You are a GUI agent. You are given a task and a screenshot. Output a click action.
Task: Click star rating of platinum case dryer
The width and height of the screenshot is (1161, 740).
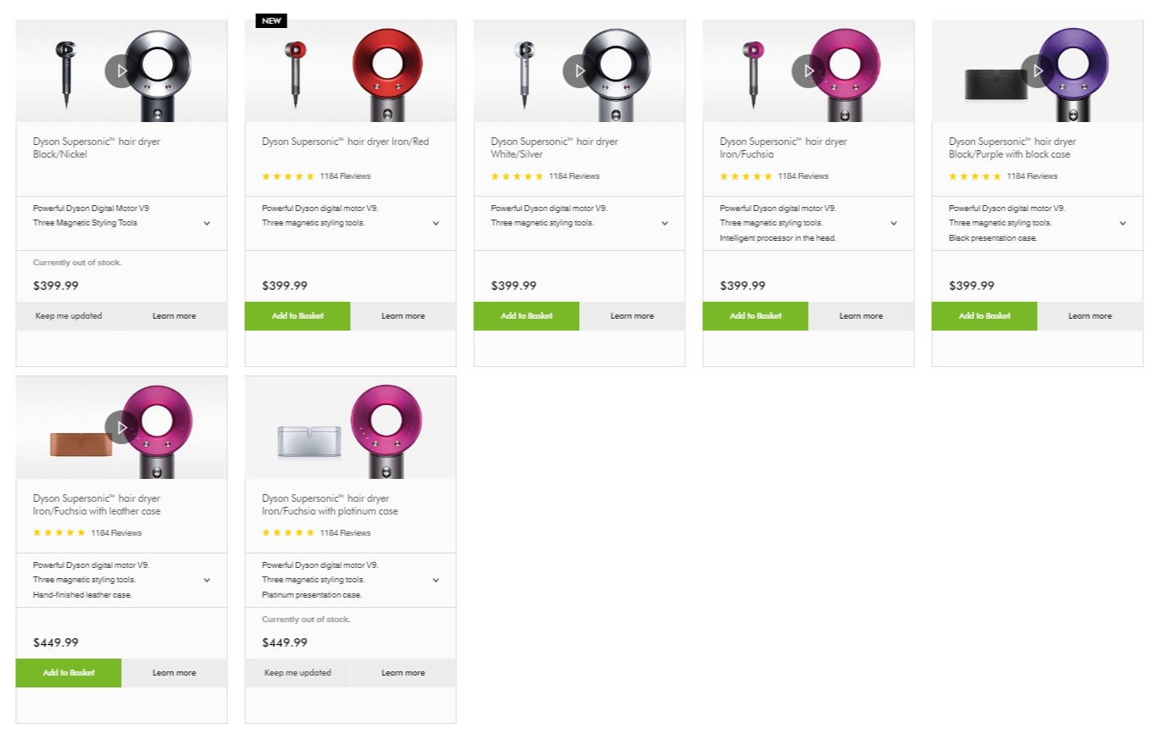287,533
